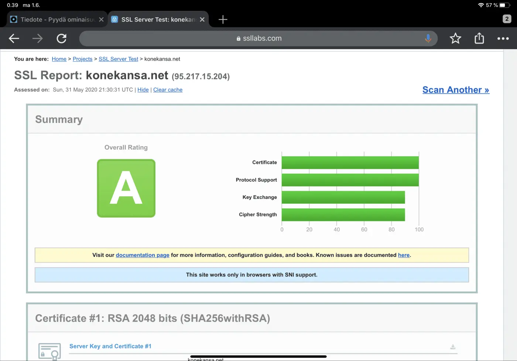Open Server Key and Certificate #1 link
The image size is (517, 361).
pyautogui.click(x=110, y=346)
